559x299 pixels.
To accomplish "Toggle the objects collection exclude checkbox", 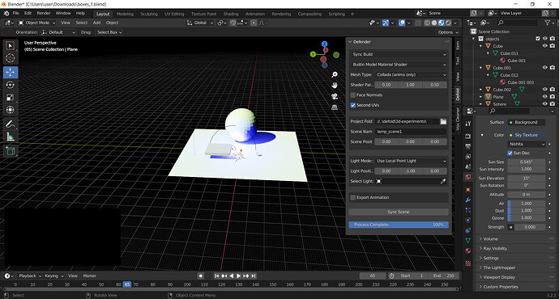I will 538,39.
